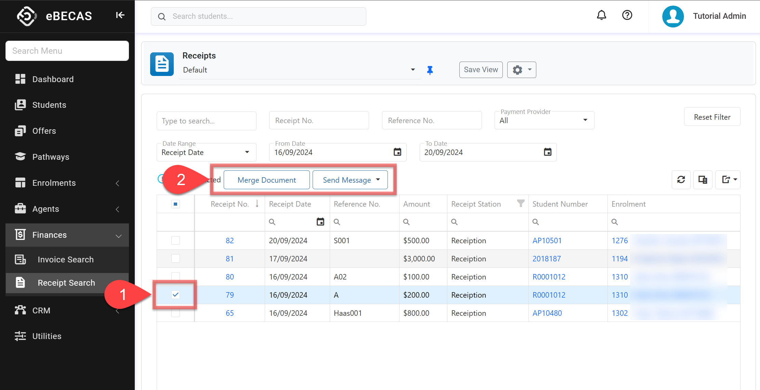Open the help question mark icon
760x390 pixels.
627,15
